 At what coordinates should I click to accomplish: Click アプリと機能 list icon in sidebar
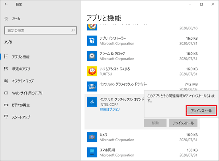pos(6,56)
